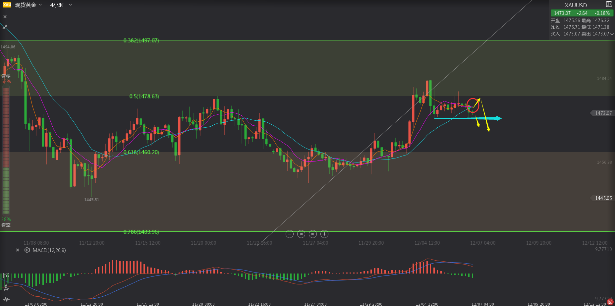Zoom out the chart with minus button
Viewport: 615px width, 306px height.
[x=289, y=234]
